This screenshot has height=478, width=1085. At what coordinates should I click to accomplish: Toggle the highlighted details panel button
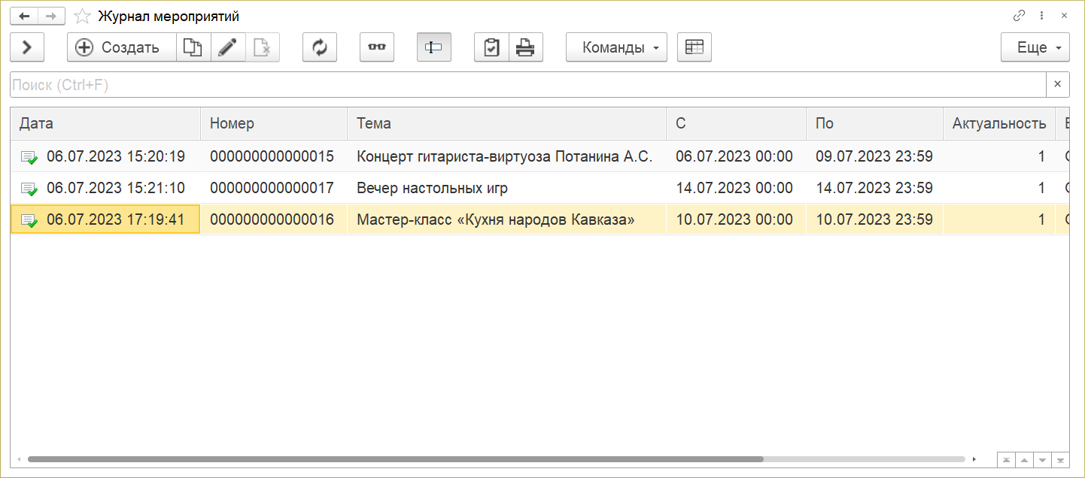click(x=433, y=47)
